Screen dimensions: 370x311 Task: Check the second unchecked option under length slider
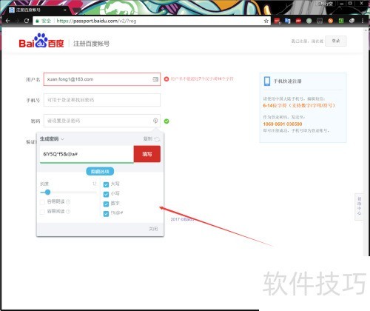tap(42, 212)
